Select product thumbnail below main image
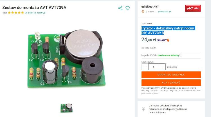 67,108
